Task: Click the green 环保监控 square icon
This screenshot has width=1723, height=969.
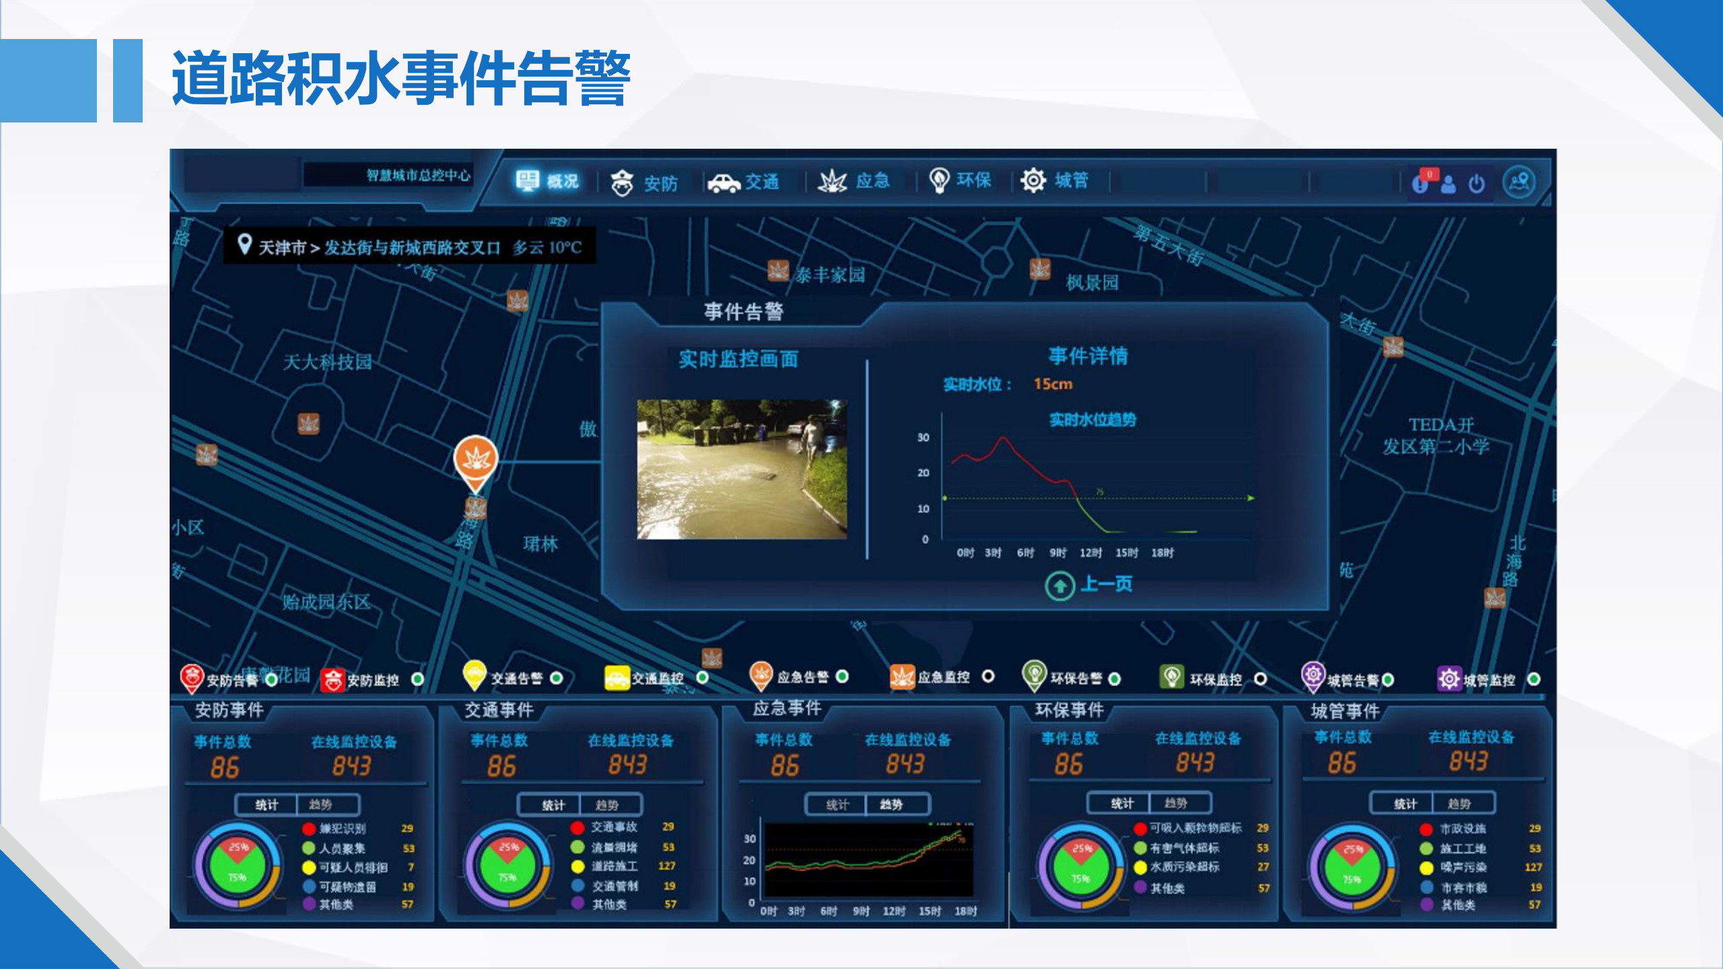Action: [x=1172, y=677]
